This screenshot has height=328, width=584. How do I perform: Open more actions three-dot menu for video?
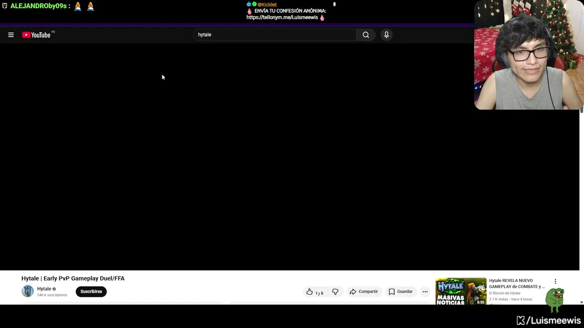tap(425, 292)
